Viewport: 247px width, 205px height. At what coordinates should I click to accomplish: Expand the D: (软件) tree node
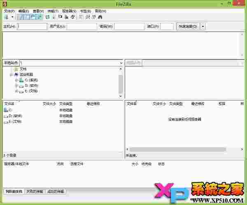(16, 86)
